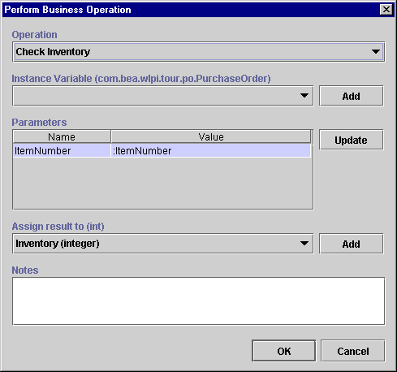
Task: Select the :ItemNumber value cell
Action: pyautogui.click(x=211, y=150)
